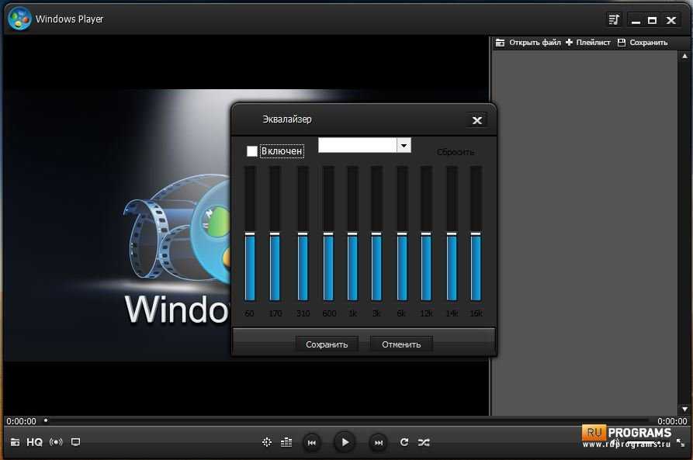693x460 pixels.
Task: Adjust the 310 Hz equalizer slider
Action: coord(303,233)
